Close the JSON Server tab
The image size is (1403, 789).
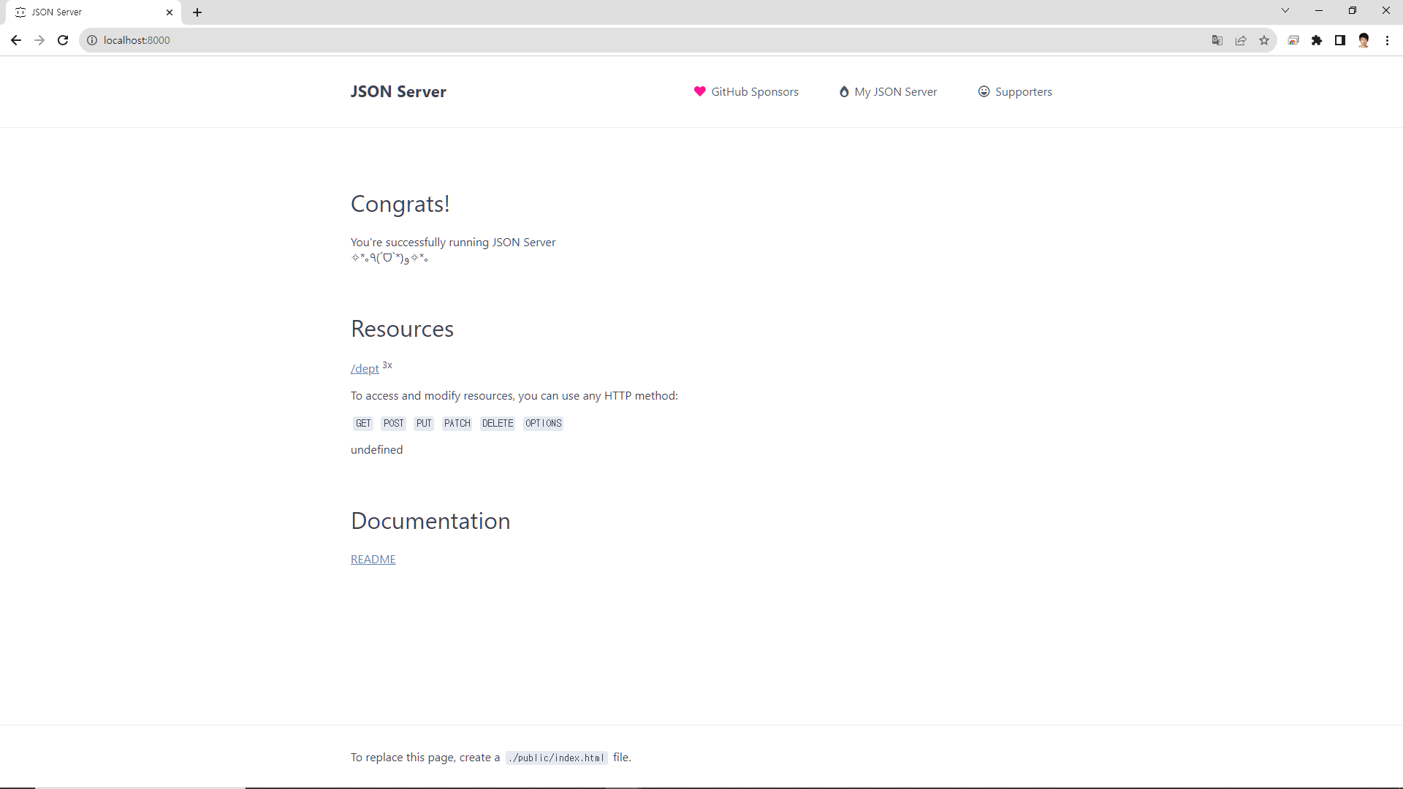point(170,12)
